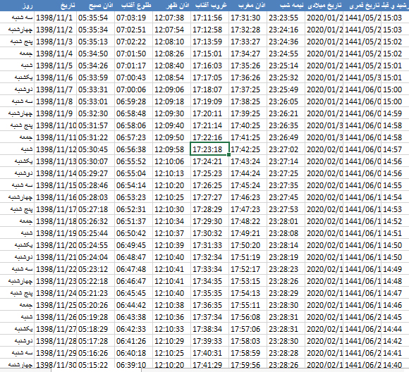Viewport: 409px width, 372px height.
Task: Select the اذان صبح header cell
Action: 95,5
